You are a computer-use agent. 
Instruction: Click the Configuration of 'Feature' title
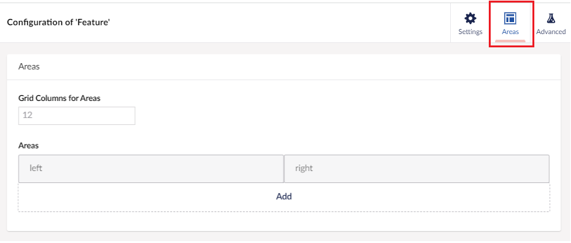(59, 22)
